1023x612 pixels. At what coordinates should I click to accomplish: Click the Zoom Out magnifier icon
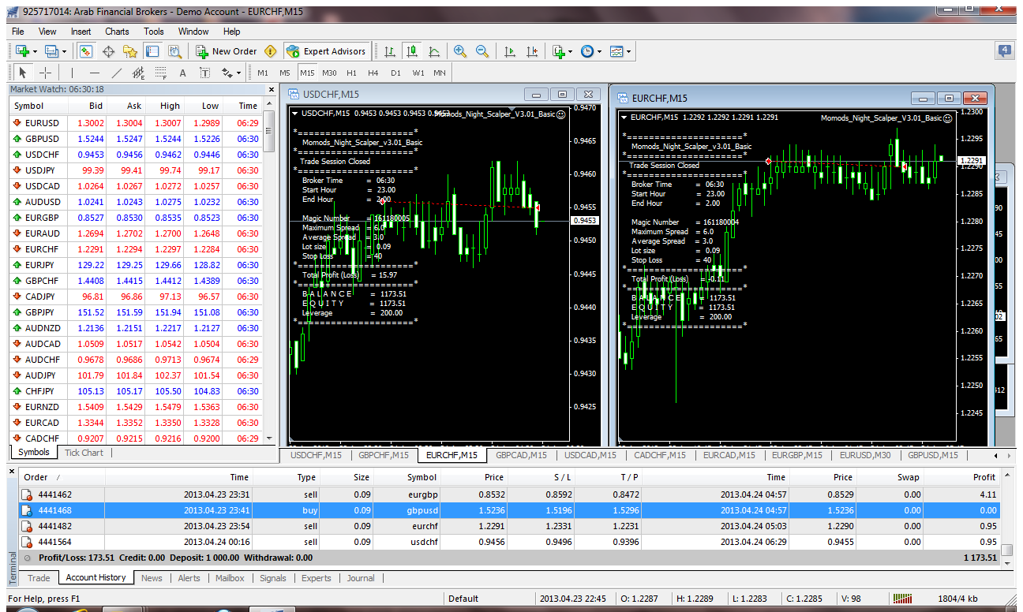pyautogui.click(x=482, y=51)
